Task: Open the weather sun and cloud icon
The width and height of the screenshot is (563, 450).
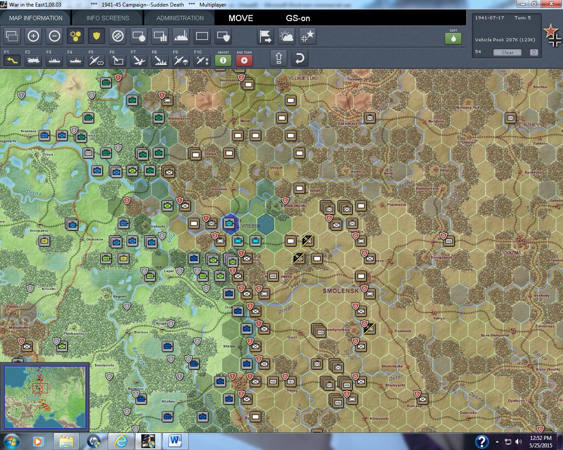Action: pyautogui.click(x=287, y=36)
